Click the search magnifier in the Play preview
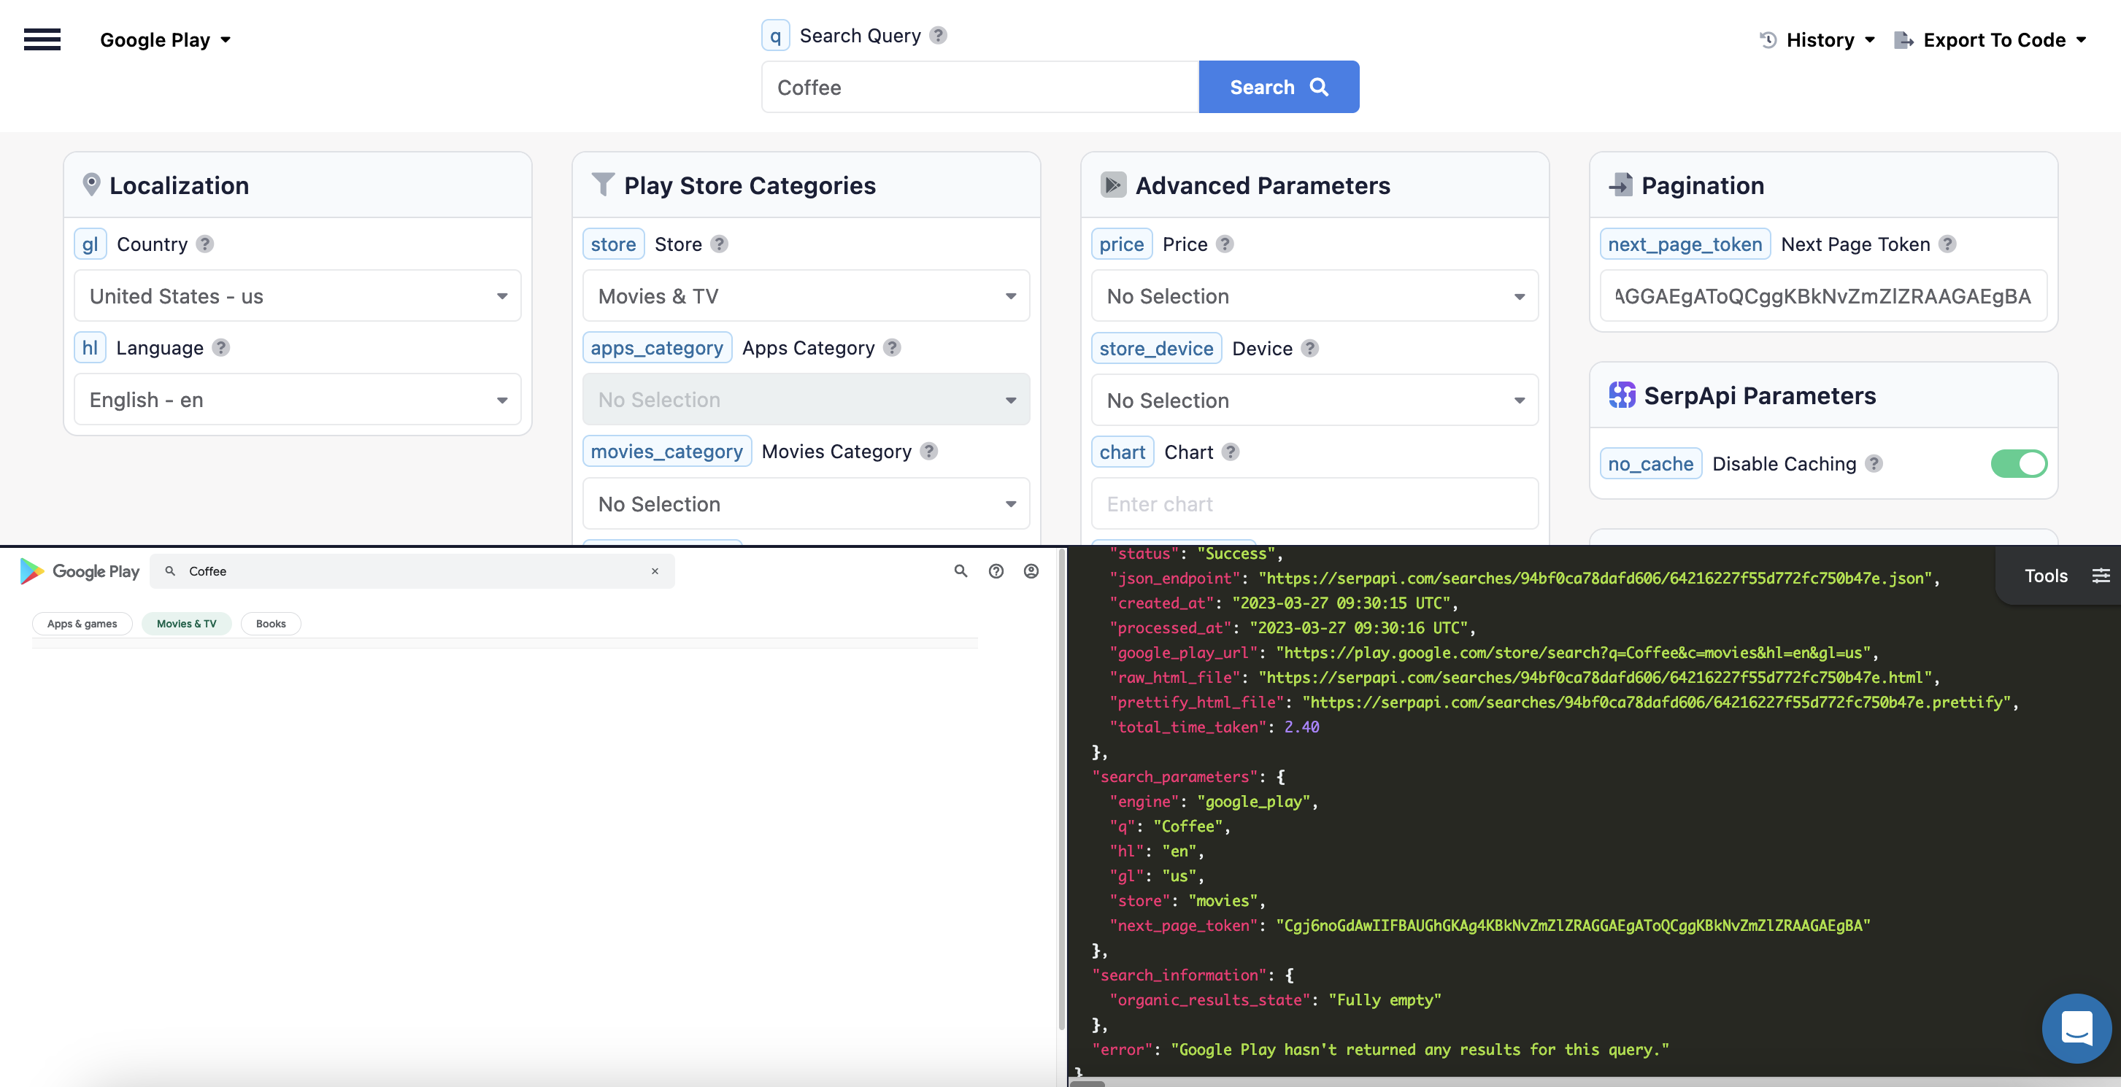Viewport: 2121px width, 1087px height. click(960, 570)
